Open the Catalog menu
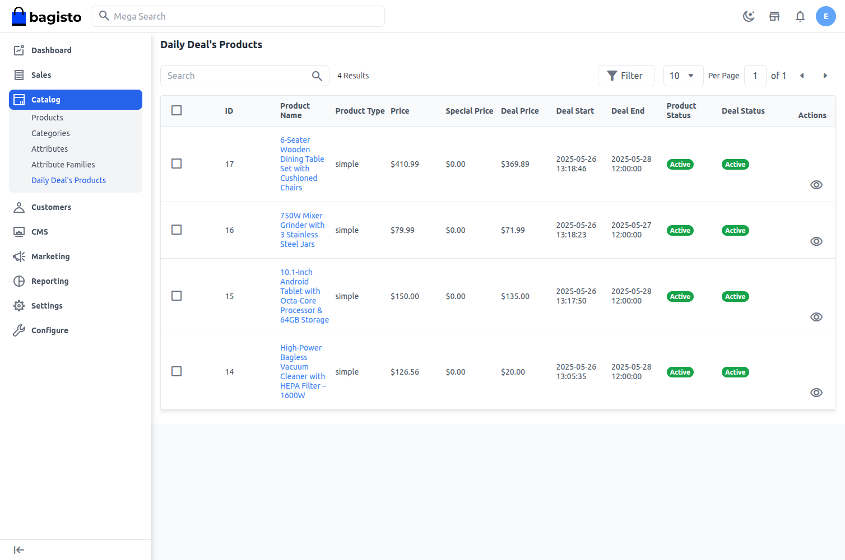The width and height of the screenshot is (845, 560). pos(76,100)
